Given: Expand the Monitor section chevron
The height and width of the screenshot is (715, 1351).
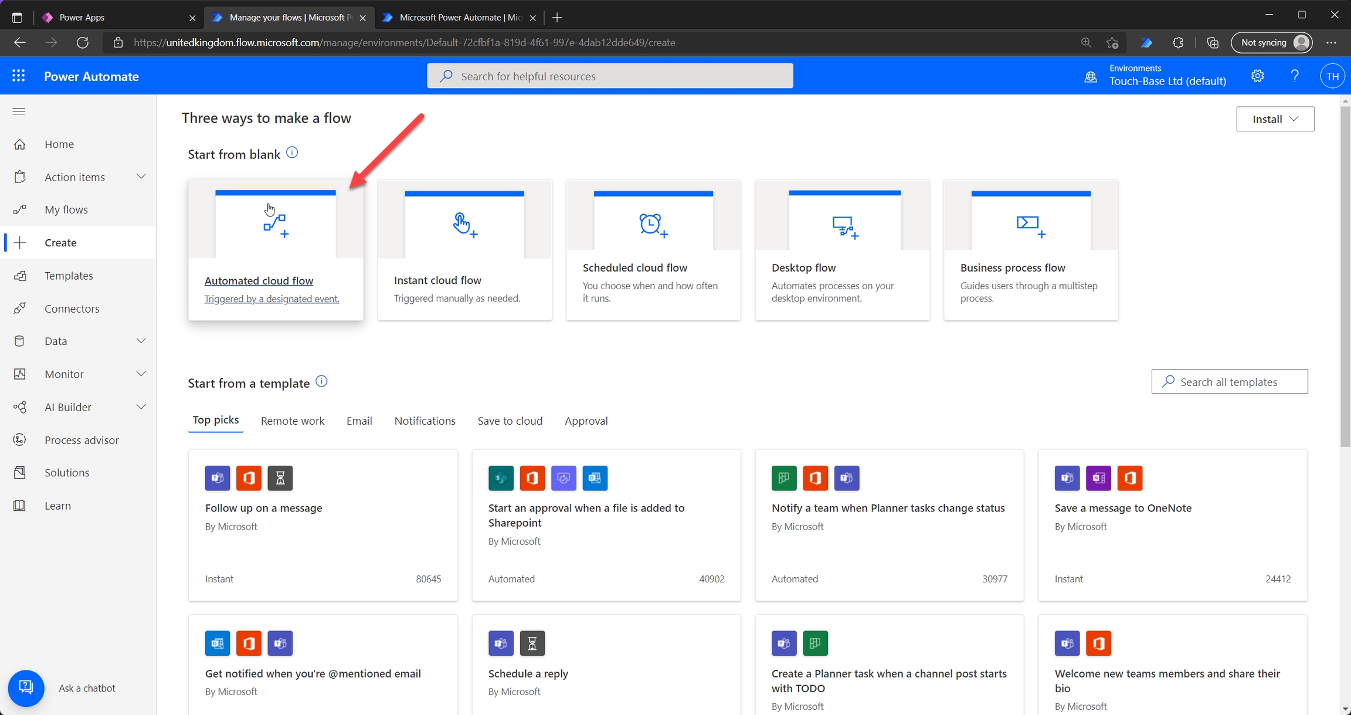Looking at the screenshot, I should (x=141, y=374).
